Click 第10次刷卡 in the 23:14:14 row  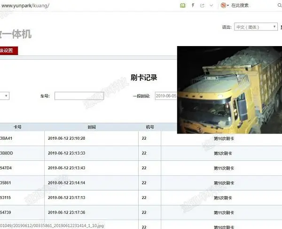point(224,183)
